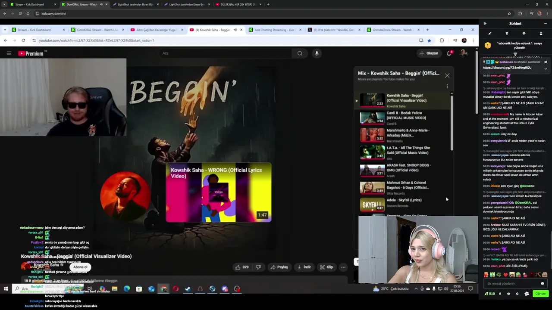Open Steam from the stream taskbar
This screenshot has width=552, height=310.
coord(188,289)
